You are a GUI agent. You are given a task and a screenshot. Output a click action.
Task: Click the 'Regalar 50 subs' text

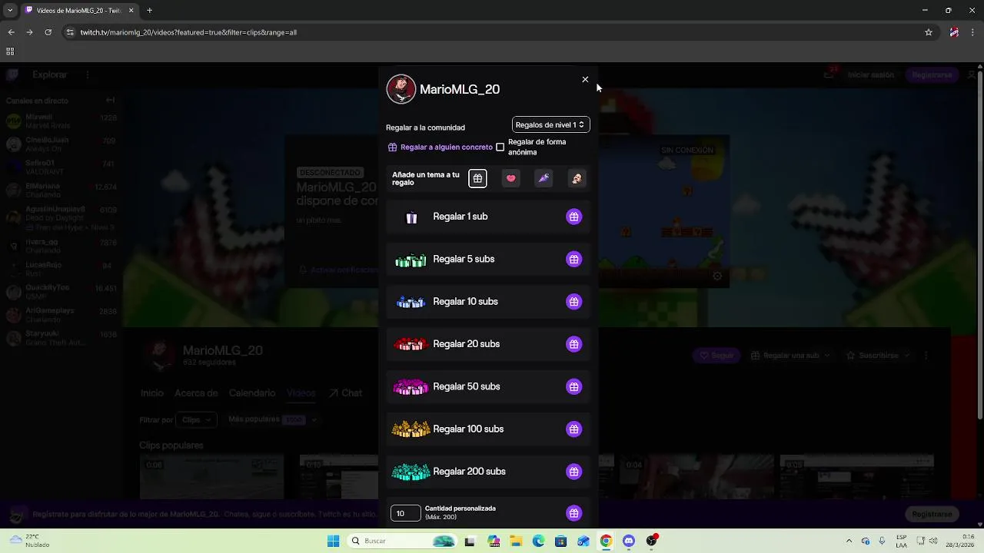pyautogui.click(x=467, y=386)
